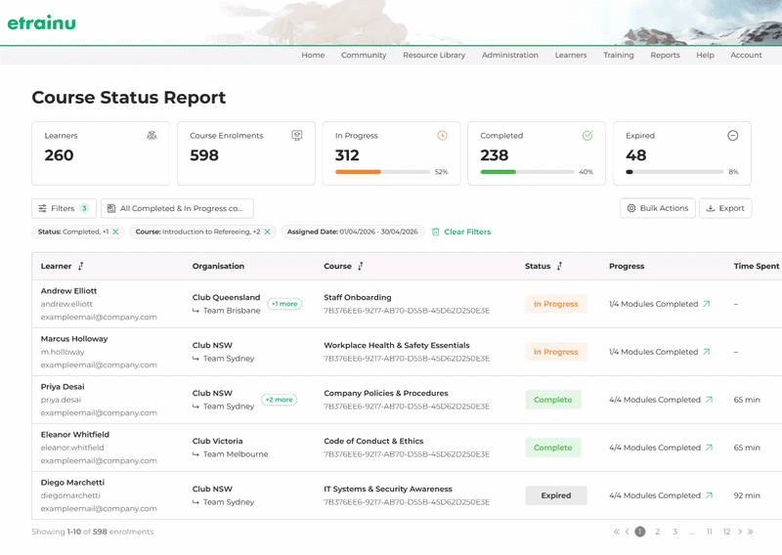Open the Filters panel button

pos(64,208)
